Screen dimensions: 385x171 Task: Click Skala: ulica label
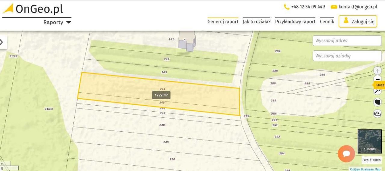click(371, 160)
